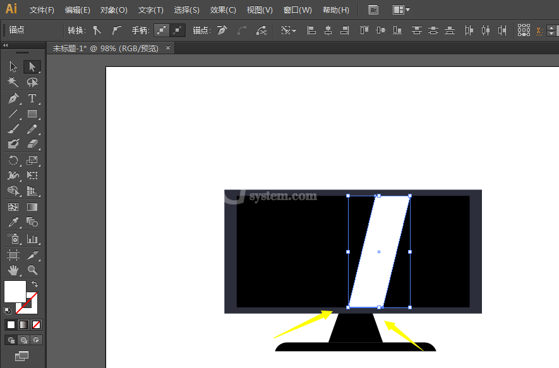
Task: Click Horizontal Align Left button
Action: (x=311, y=30)
